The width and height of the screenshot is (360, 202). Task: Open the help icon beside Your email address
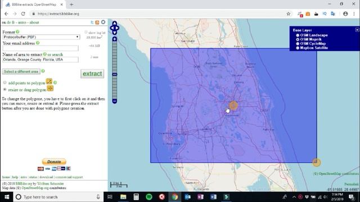[38, 43]
